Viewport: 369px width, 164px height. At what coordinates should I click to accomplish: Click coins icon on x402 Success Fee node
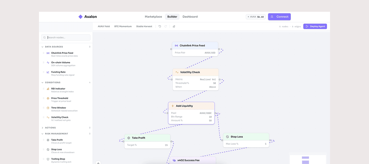point(174,160)
